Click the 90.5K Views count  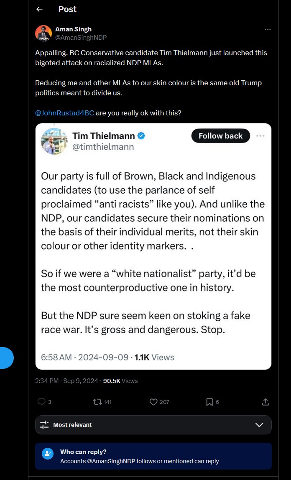[120, 381]
